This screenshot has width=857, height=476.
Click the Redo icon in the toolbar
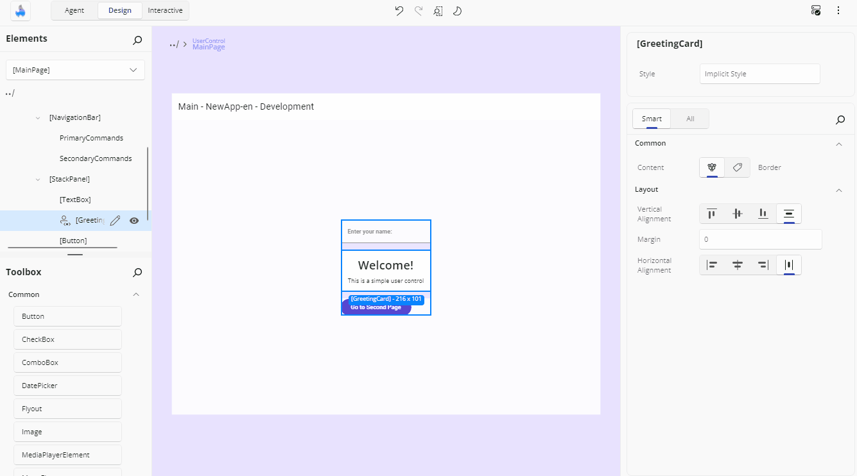pyautogui.click(x=418, y=11)
